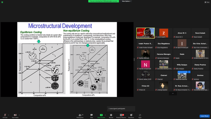Open the View Options dropdown

(126, 1)
